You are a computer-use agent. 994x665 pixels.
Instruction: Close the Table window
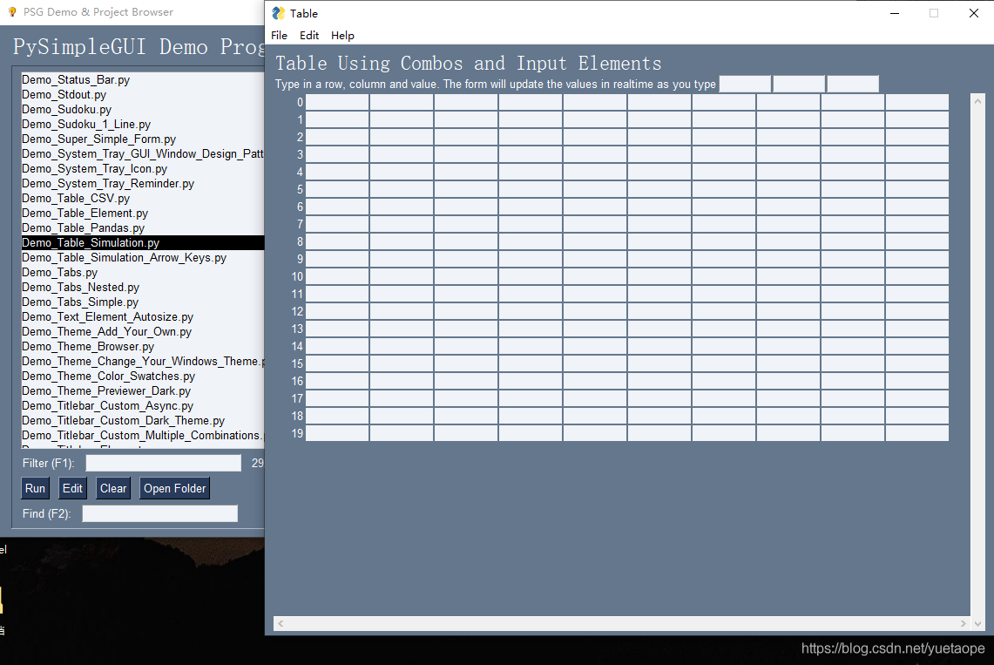974,13
